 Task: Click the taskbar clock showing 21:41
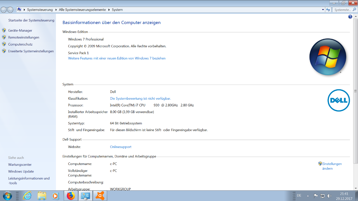(344, 196)
